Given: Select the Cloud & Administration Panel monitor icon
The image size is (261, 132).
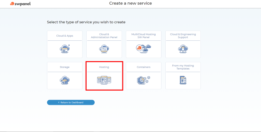Looking at the screenshot, I should pyautogui.click(x=104, y=49).
